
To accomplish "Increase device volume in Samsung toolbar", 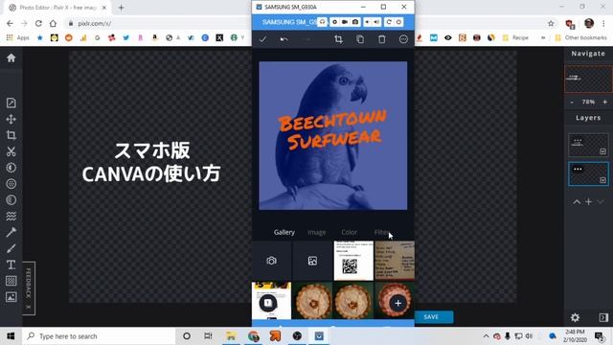I will 376,22.
